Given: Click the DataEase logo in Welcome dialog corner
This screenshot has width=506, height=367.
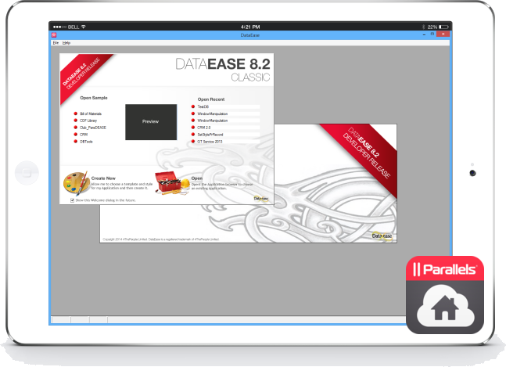Looking at the screenshot, I should pos(261,199).
